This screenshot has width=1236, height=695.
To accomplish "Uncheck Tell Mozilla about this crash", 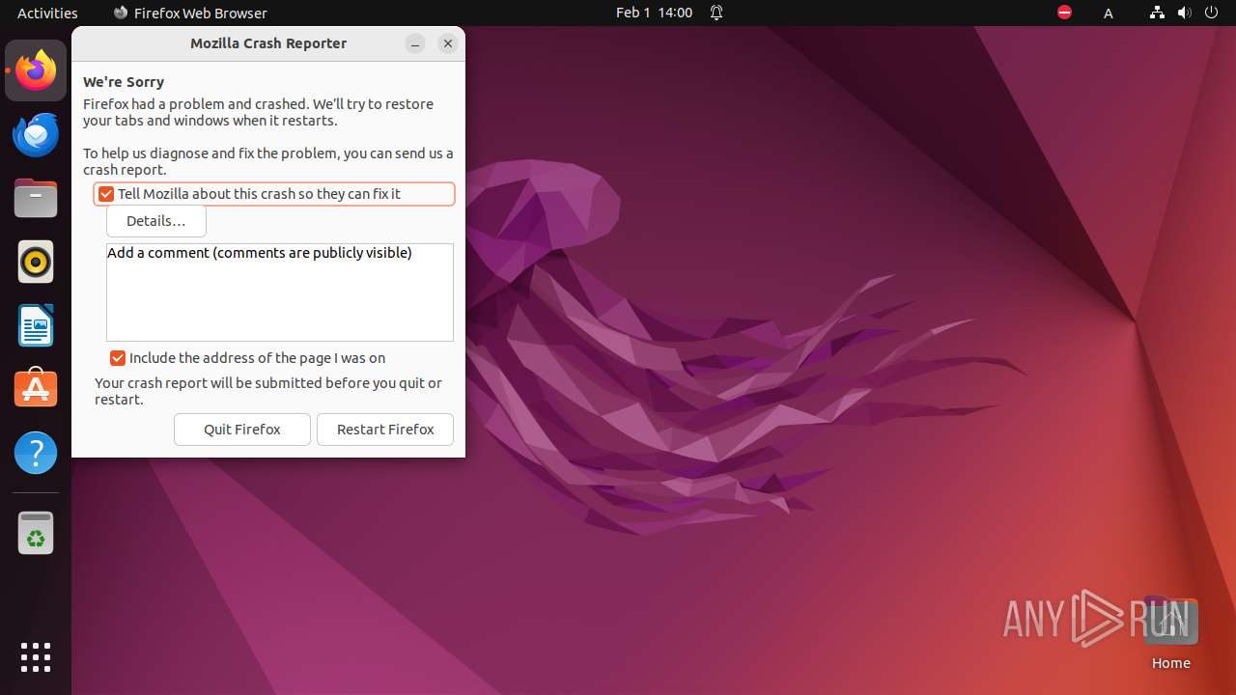I will pyautogui.click(x=106, y=194).
